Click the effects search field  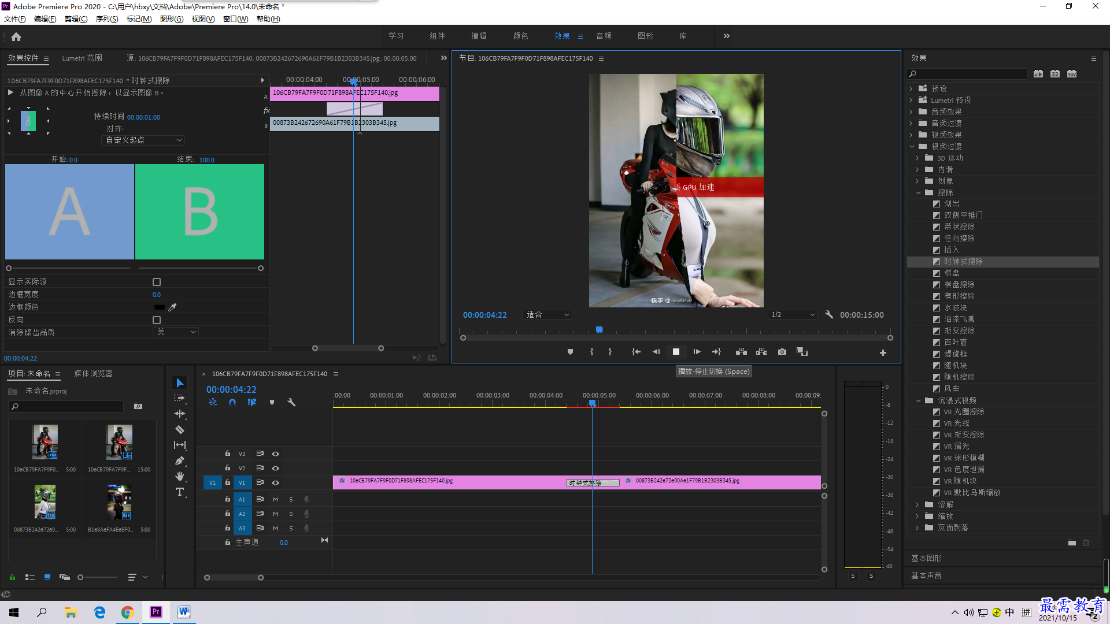(x=967, y=74)
